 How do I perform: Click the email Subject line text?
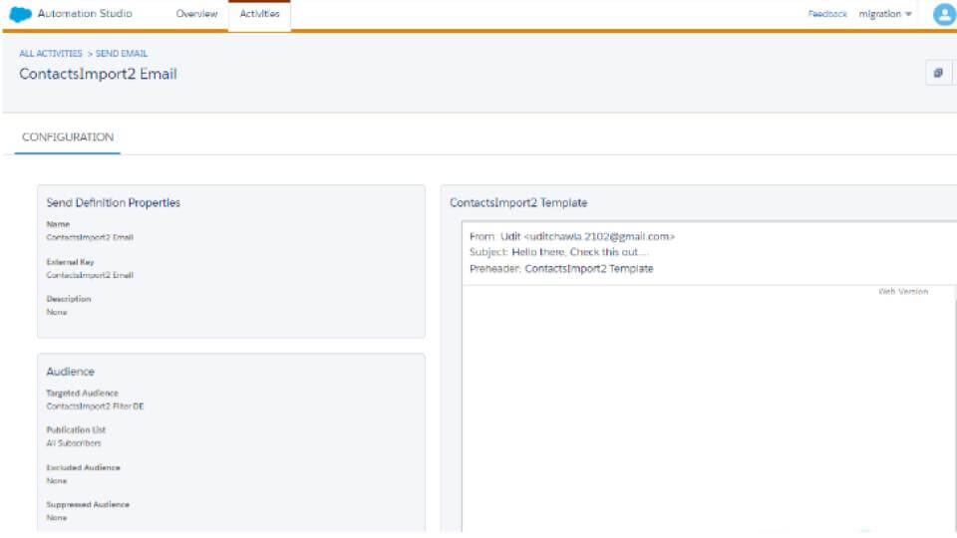click(x=559, y=252)
